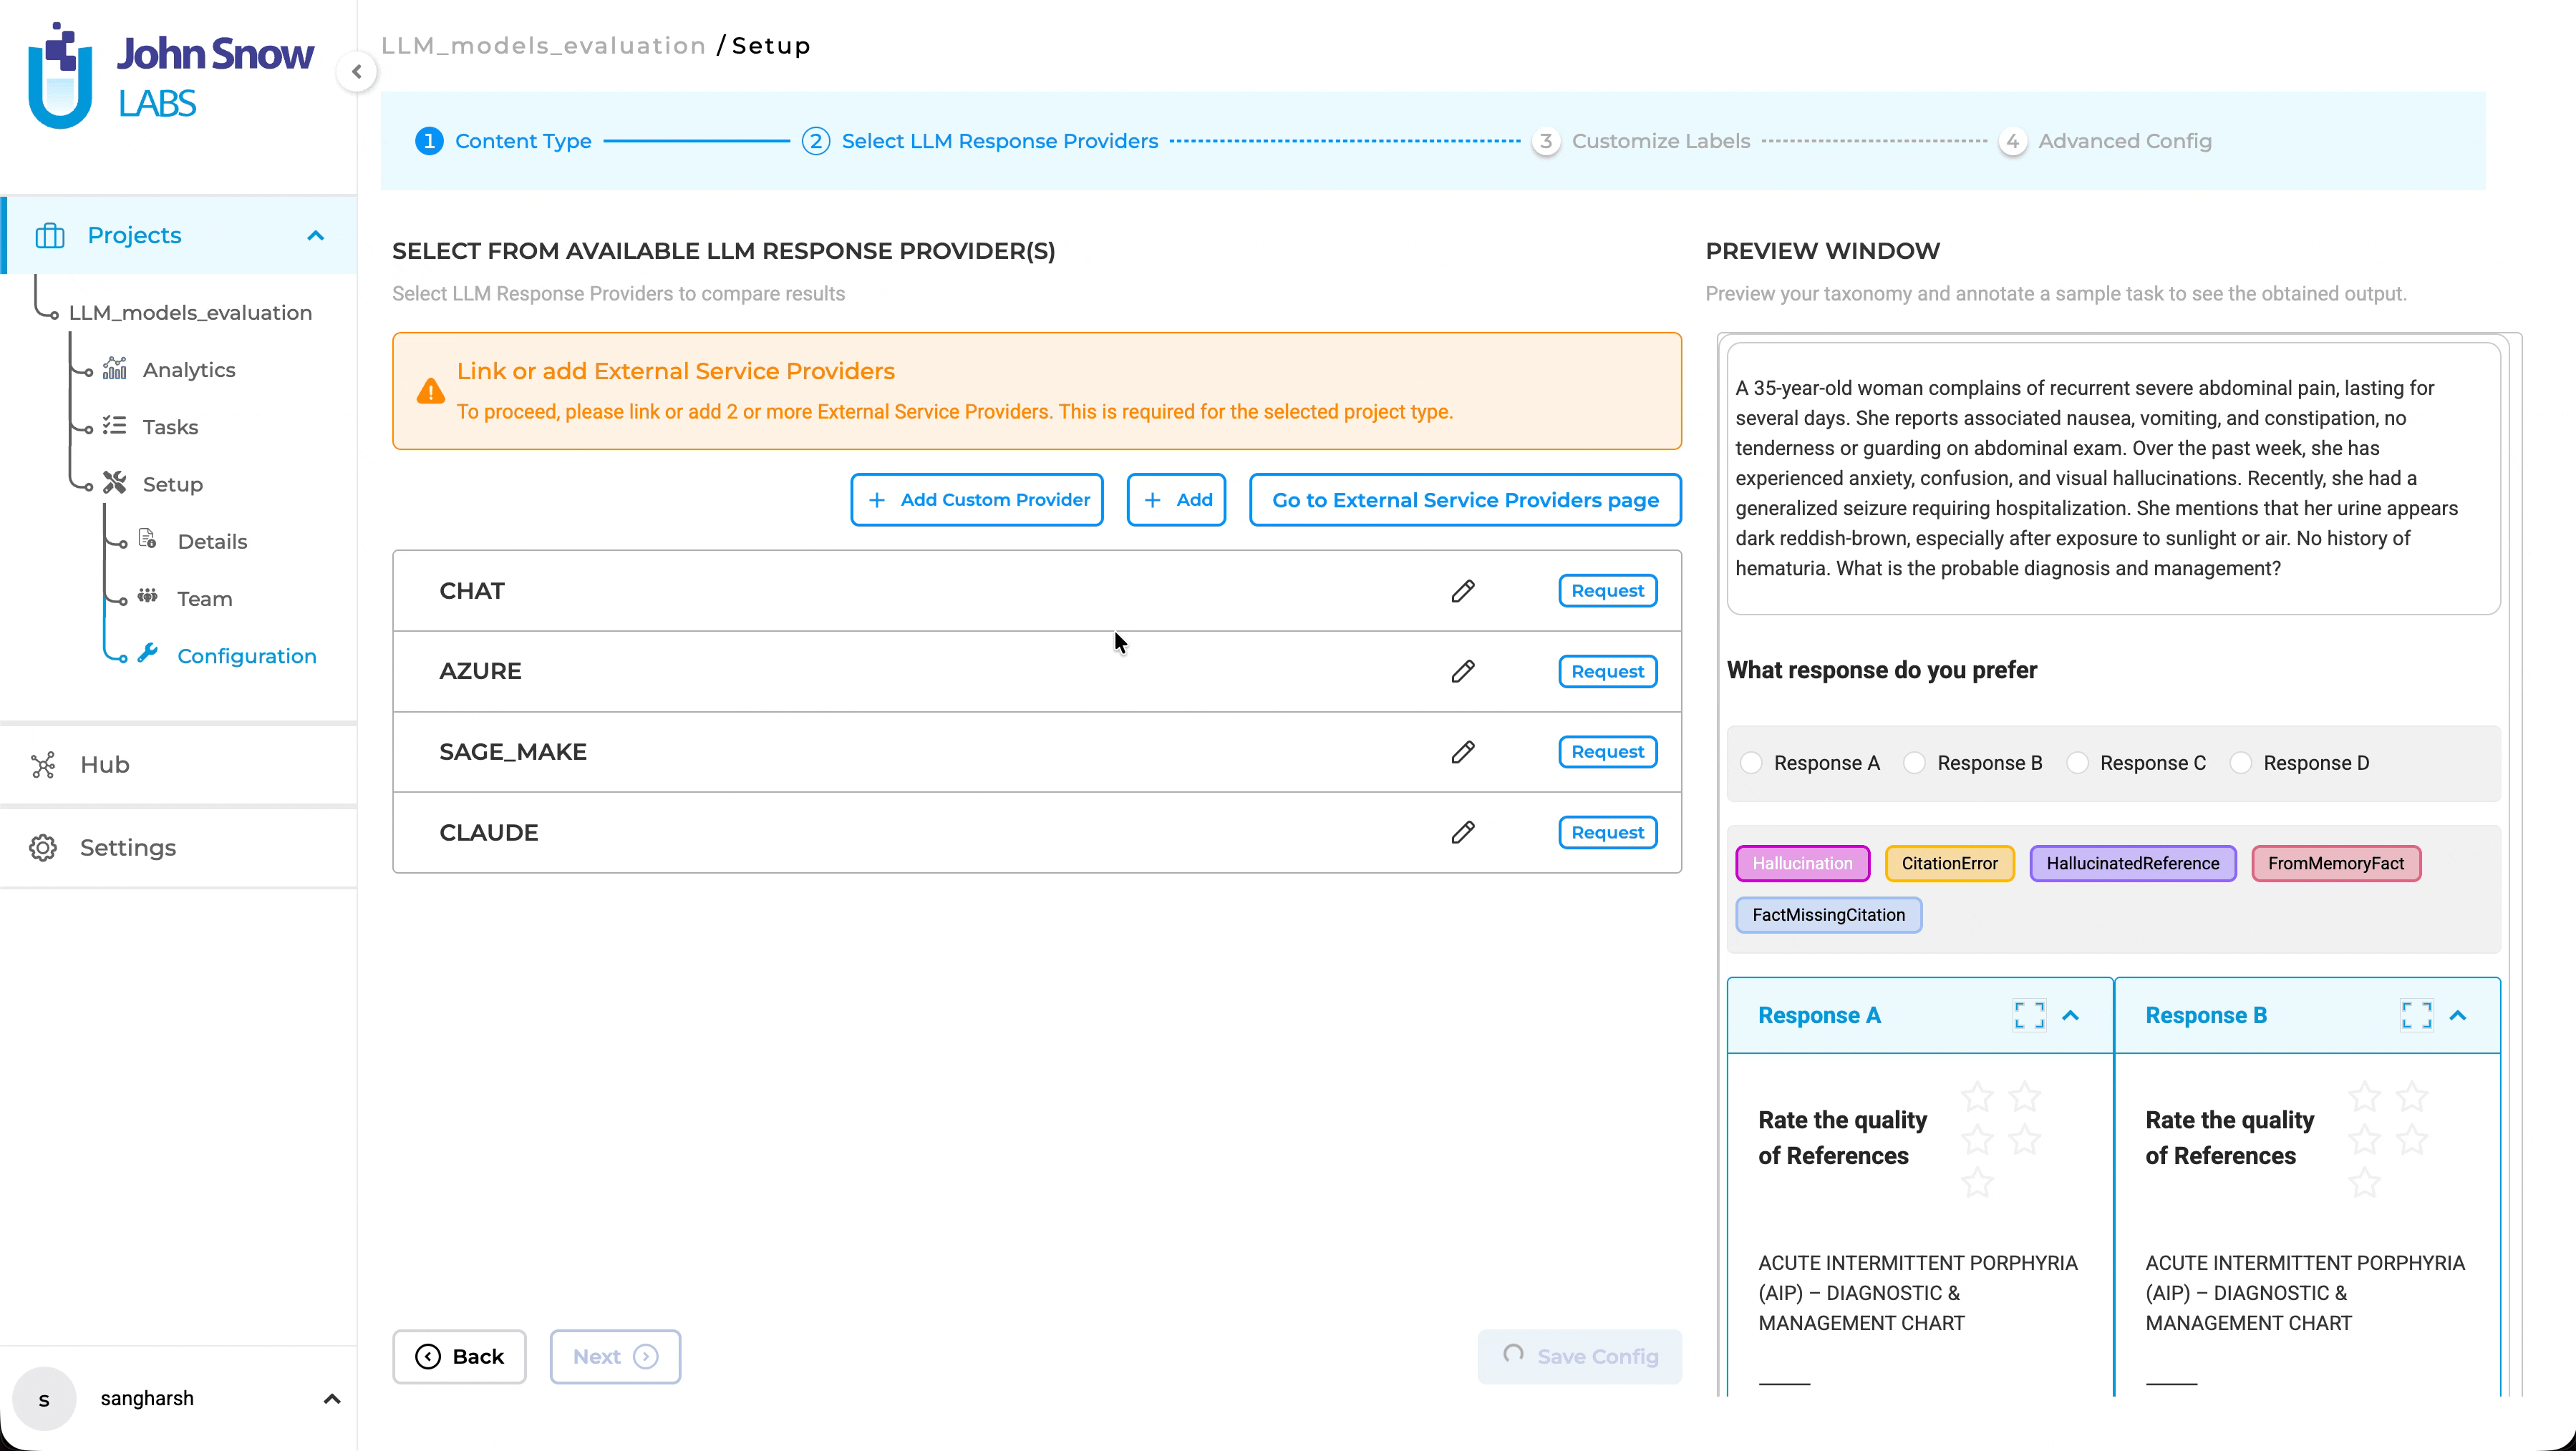The image size is (2576, 1451).
Task: Select the Response A radio button
Action: (x=1751, y=763)
